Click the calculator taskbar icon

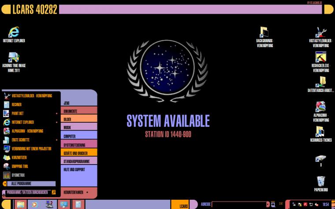click(x=78, y=205)
